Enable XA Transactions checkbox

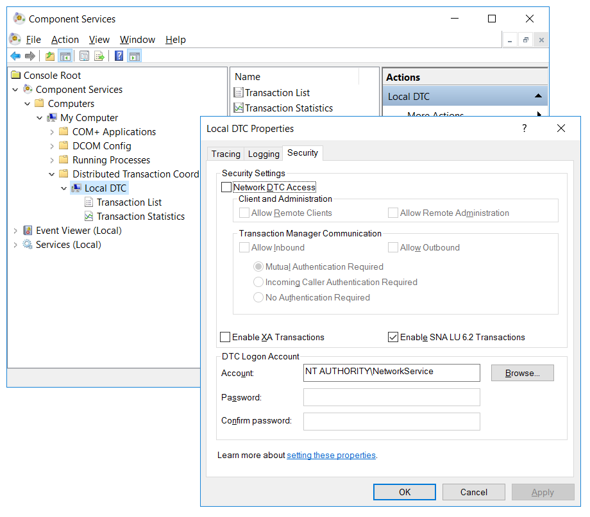click(x=225, y=337)
